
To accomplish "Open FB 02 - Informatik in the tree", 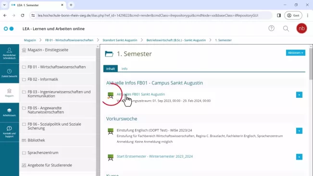I will (x=43, y=79).
